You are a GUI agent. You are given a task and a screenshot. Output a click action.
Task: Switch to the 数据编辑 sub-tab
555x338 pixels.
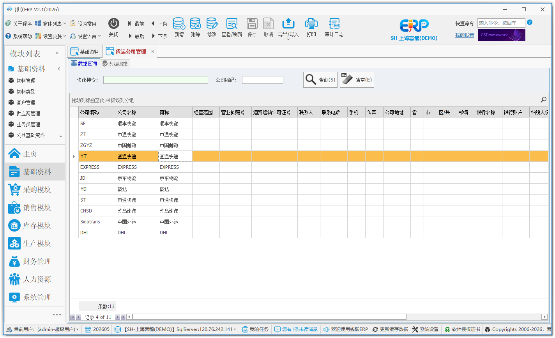(115, 64)
